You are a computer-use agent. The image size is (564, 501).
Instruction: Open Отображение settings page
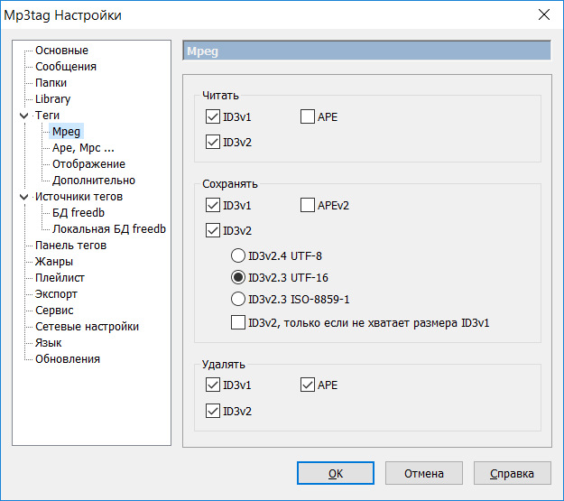pyautogui.click(x=88, y=164)
